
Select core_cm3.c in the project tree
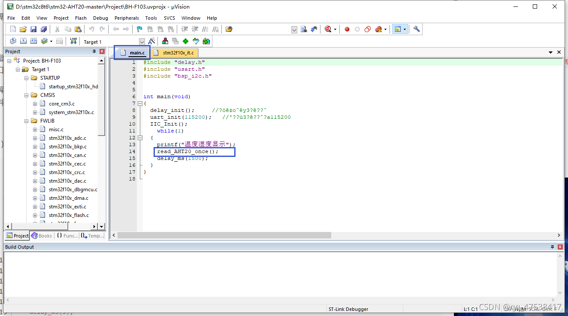(x=61, y=104)
